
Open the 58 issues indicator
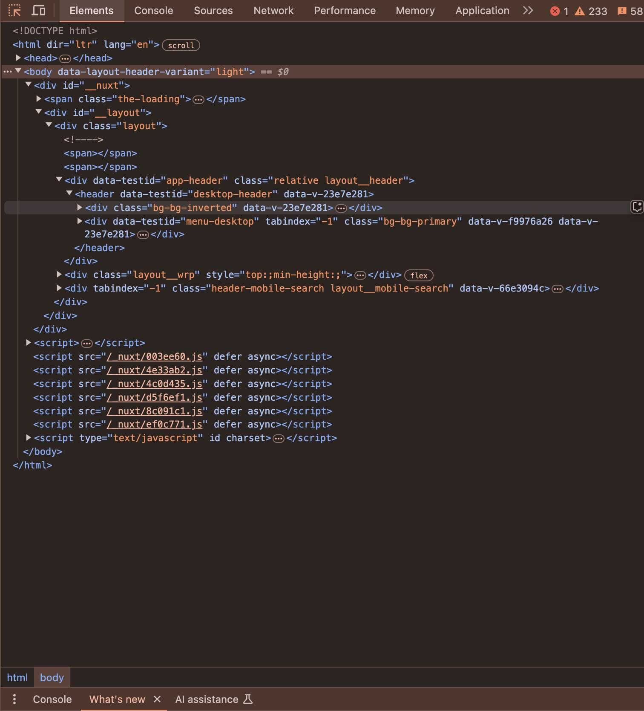(x=630, y=11)
